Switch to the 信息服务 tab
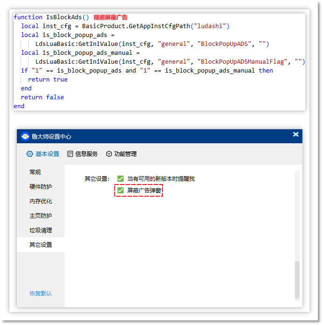This screenshot has width=323, height=325. pos(86,154)
